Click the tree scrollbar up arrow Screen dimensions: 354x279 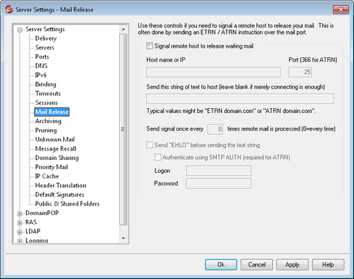(x=123, y=29)
